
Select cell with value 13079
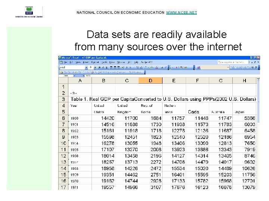(x=244, y=187)
